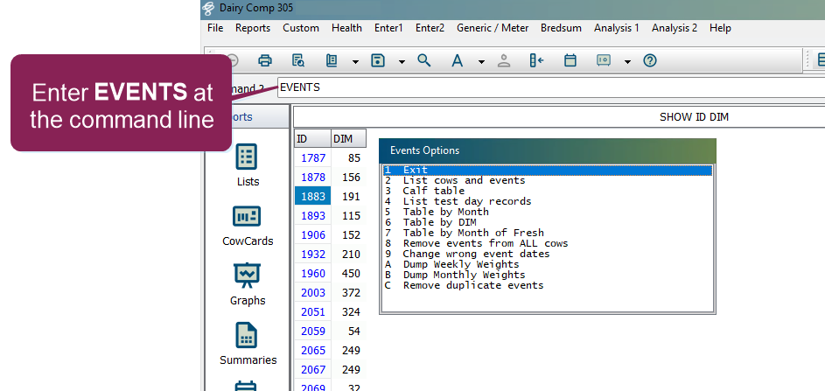Click the magnifying glass search icon
This screenshot has height=391, width=825.
tap(424, 60)
